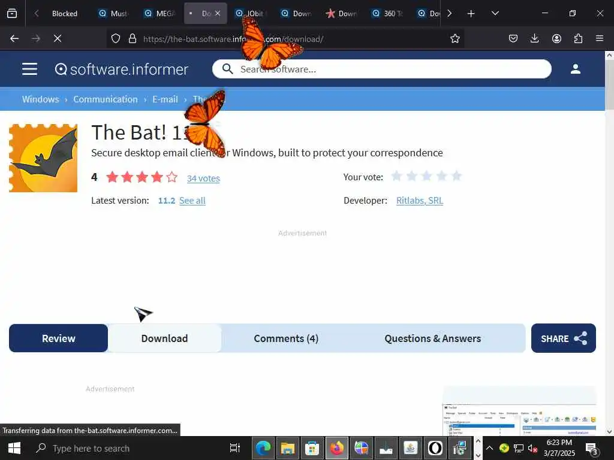
Task: Switch to the MEGA tab
Action: pyautogui.click(x=159, y=14)
